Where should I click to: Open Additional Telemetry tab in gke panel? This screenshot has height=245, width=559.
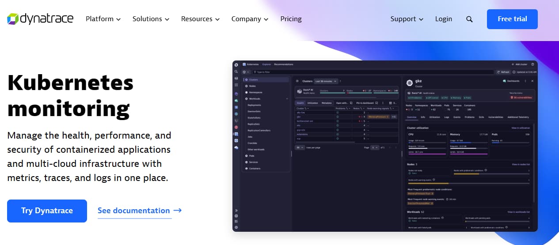point(518,117)
